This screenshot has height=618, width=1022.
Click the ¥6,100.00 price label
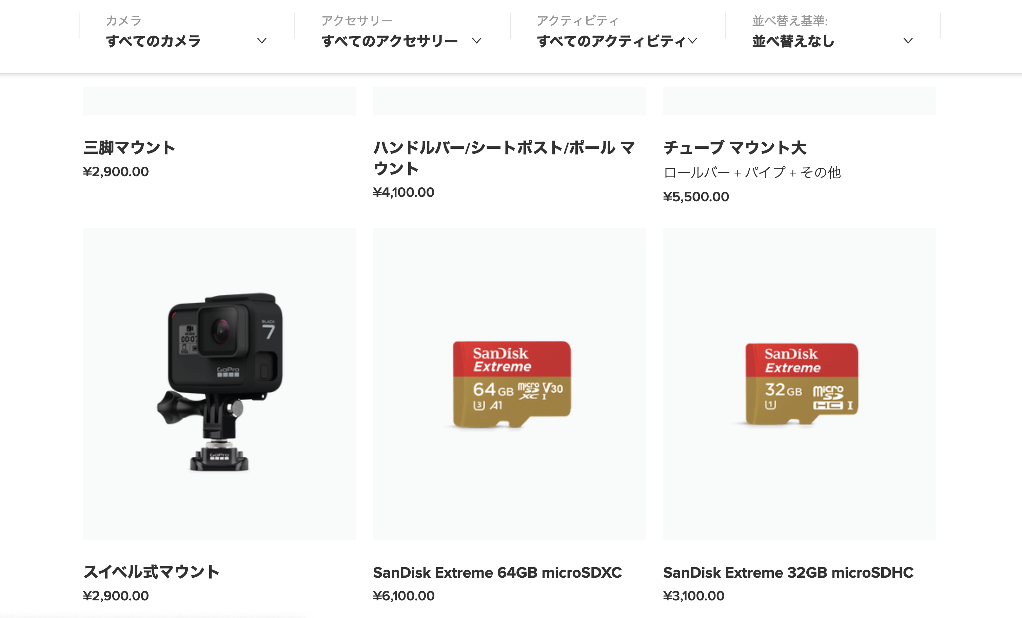pyautogui.click(x=404, y=596)
